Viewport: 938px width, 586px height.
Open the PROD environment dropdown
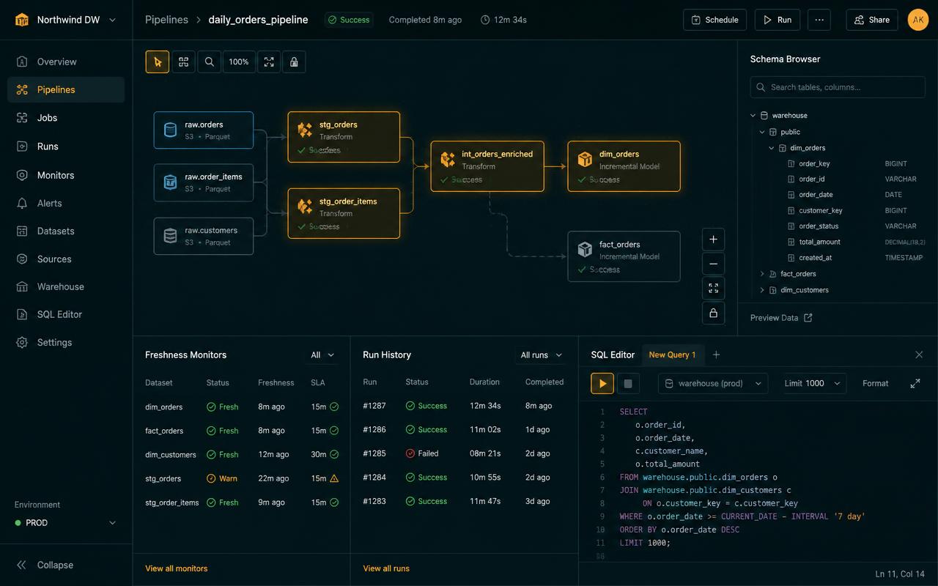(x=66, y=523)
